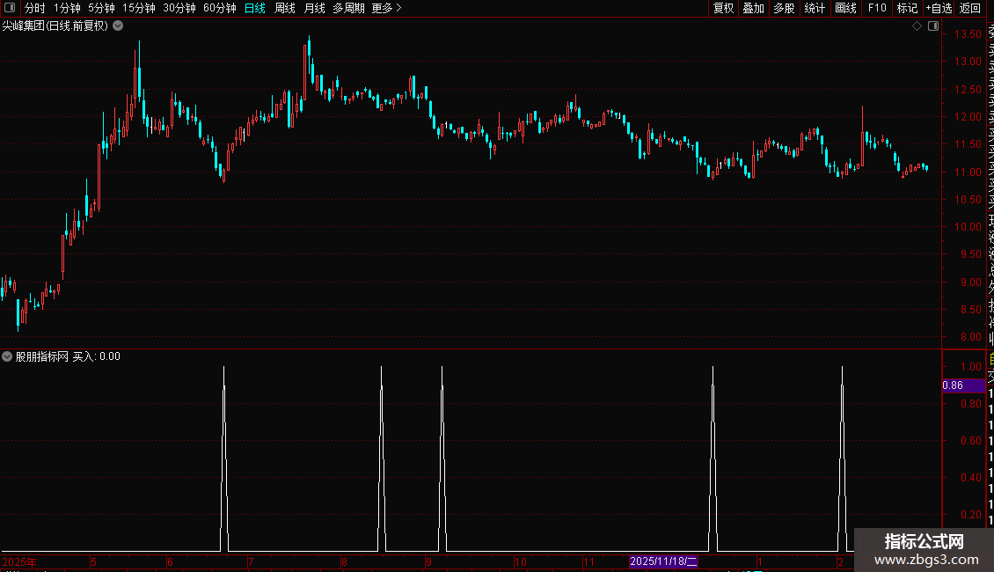
Task: Open F10 company information
Action: (x=877, y=8)
